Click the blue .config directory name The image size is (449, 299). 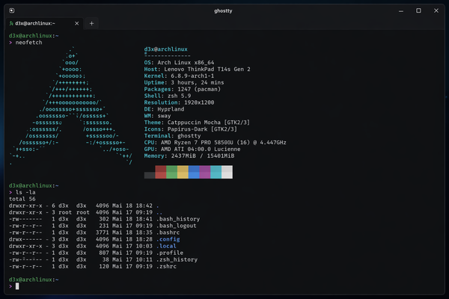coord(168,239)
